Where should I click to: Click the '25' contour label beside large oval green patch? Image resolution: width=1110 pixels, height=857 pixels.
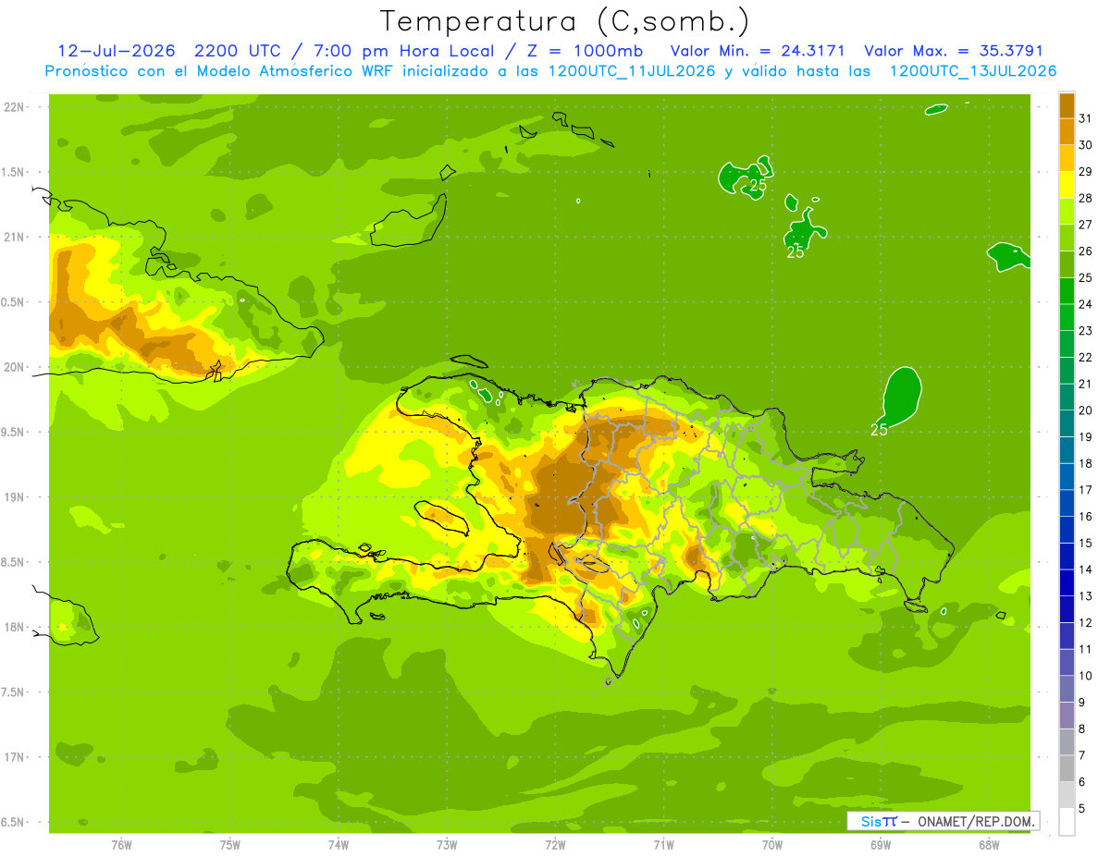[x=879, y=430]
